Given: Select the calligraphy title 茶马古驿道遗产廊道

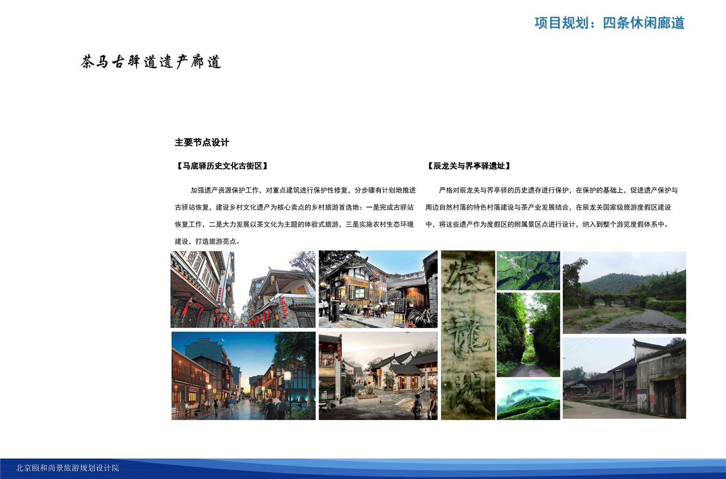Looking at the screenshot, I should (151, 62).
